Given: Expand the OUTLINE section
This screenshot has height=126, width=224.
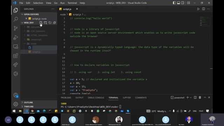Looking at the screenshot, I should [39, 103].
